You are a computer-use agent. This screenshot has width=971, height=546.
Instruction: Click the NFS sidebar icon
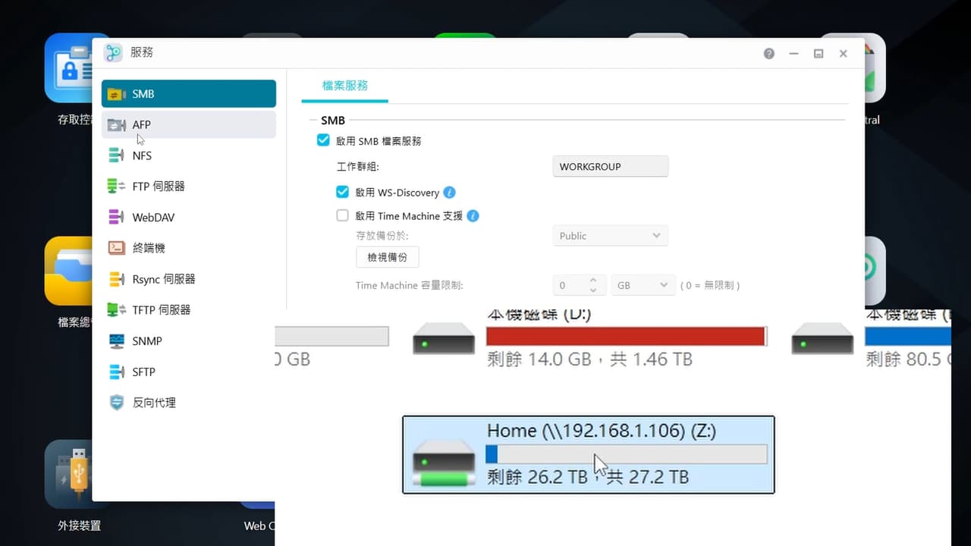pos(116,155)
